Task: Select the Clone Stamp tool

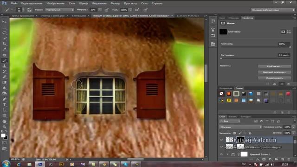Action: point(4,66)
